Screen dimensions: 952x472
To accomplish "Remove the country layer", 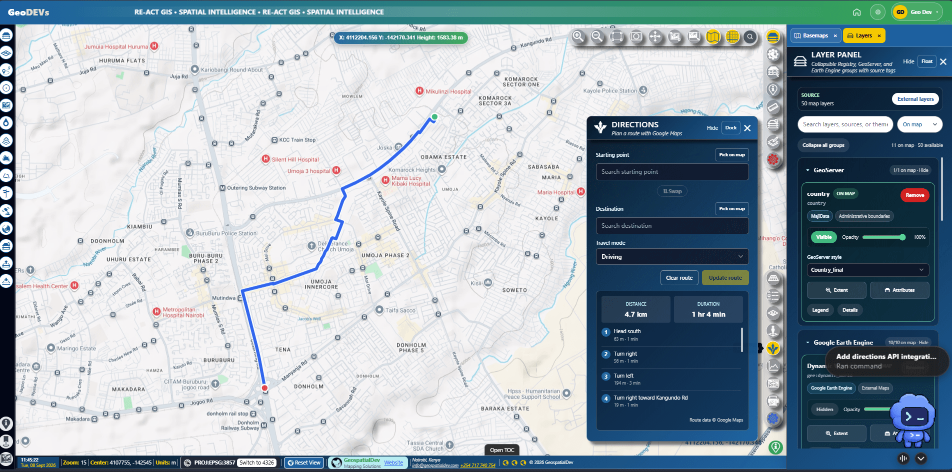I will pyautogui.click(x=915, y=195).
